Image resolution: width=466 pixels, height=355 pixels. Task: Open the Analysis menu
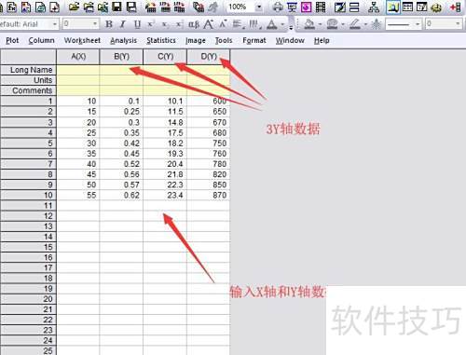click(x=123, y=40)
